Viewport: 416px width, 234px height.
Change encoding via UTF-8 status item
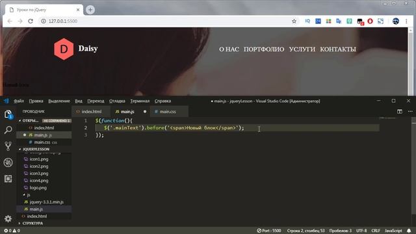coord(361,231)
